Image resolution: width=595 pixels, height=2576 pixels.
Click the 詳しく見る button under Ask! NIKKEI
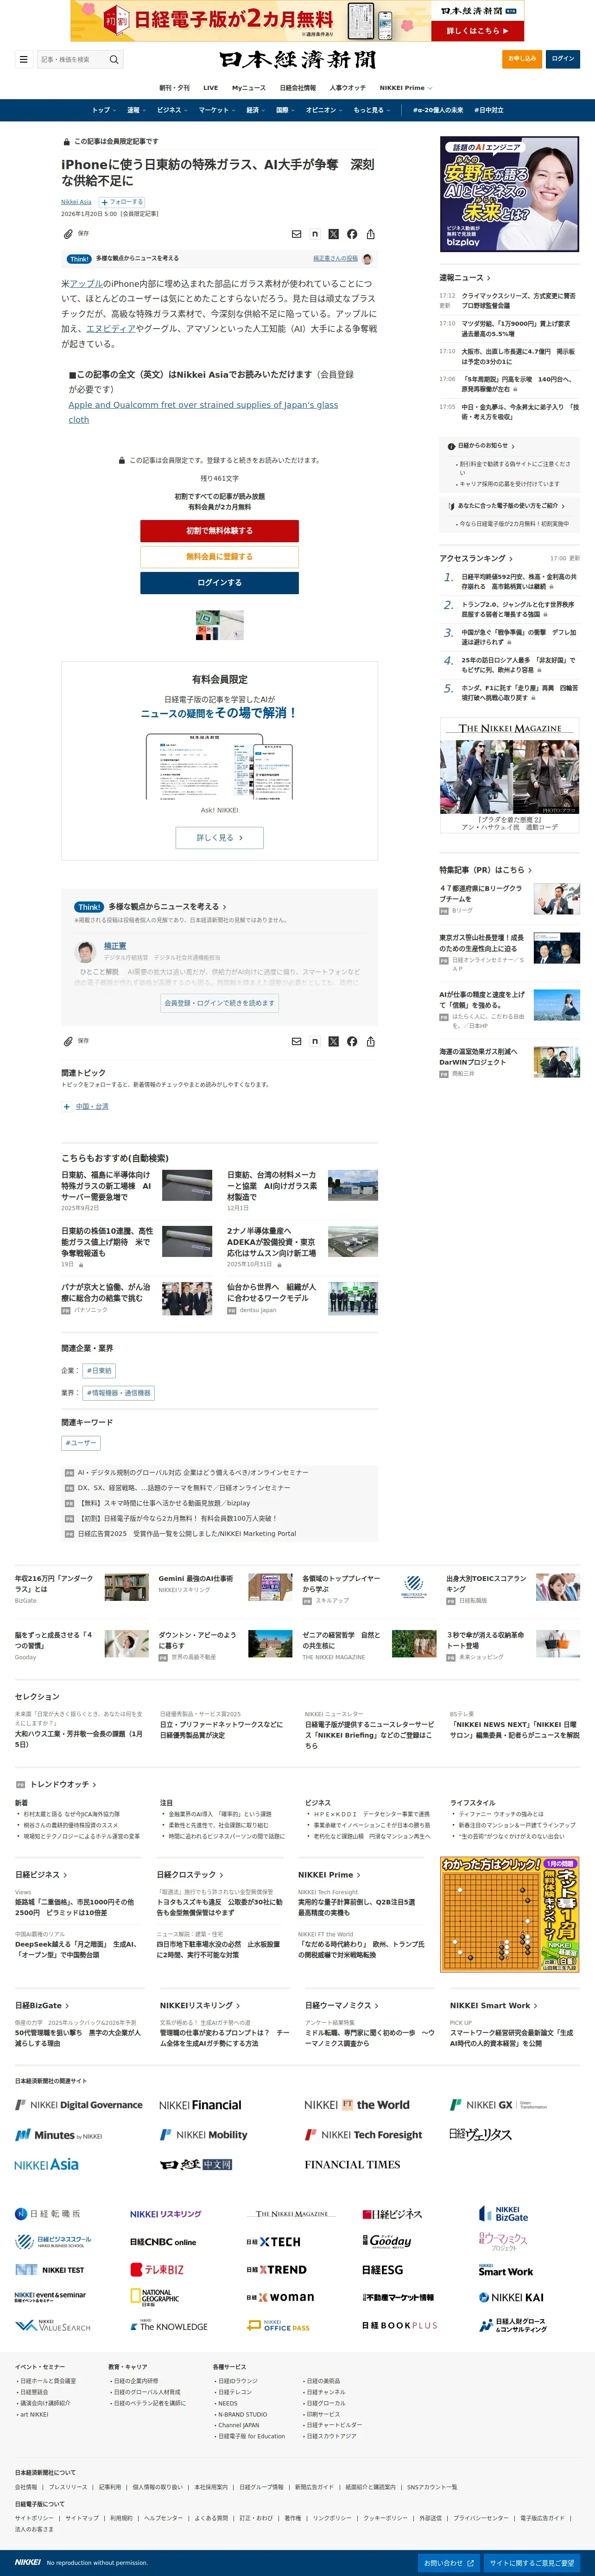click(x=219, y=838)
